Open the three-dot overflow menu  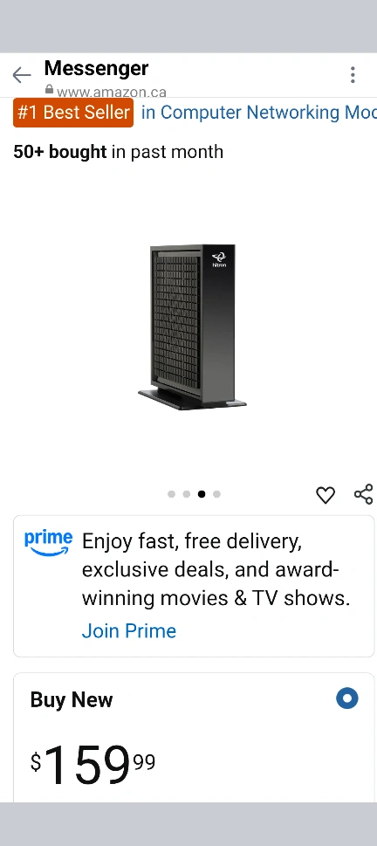[x=353, y=75]
